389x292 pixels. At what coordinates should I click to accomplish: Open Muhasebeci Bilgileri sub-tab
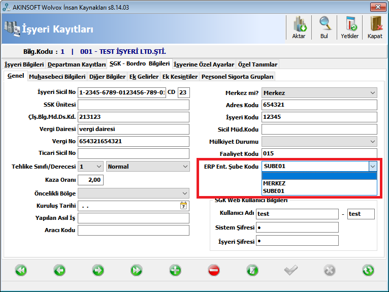pyautogui.click(x=57, y=77)
